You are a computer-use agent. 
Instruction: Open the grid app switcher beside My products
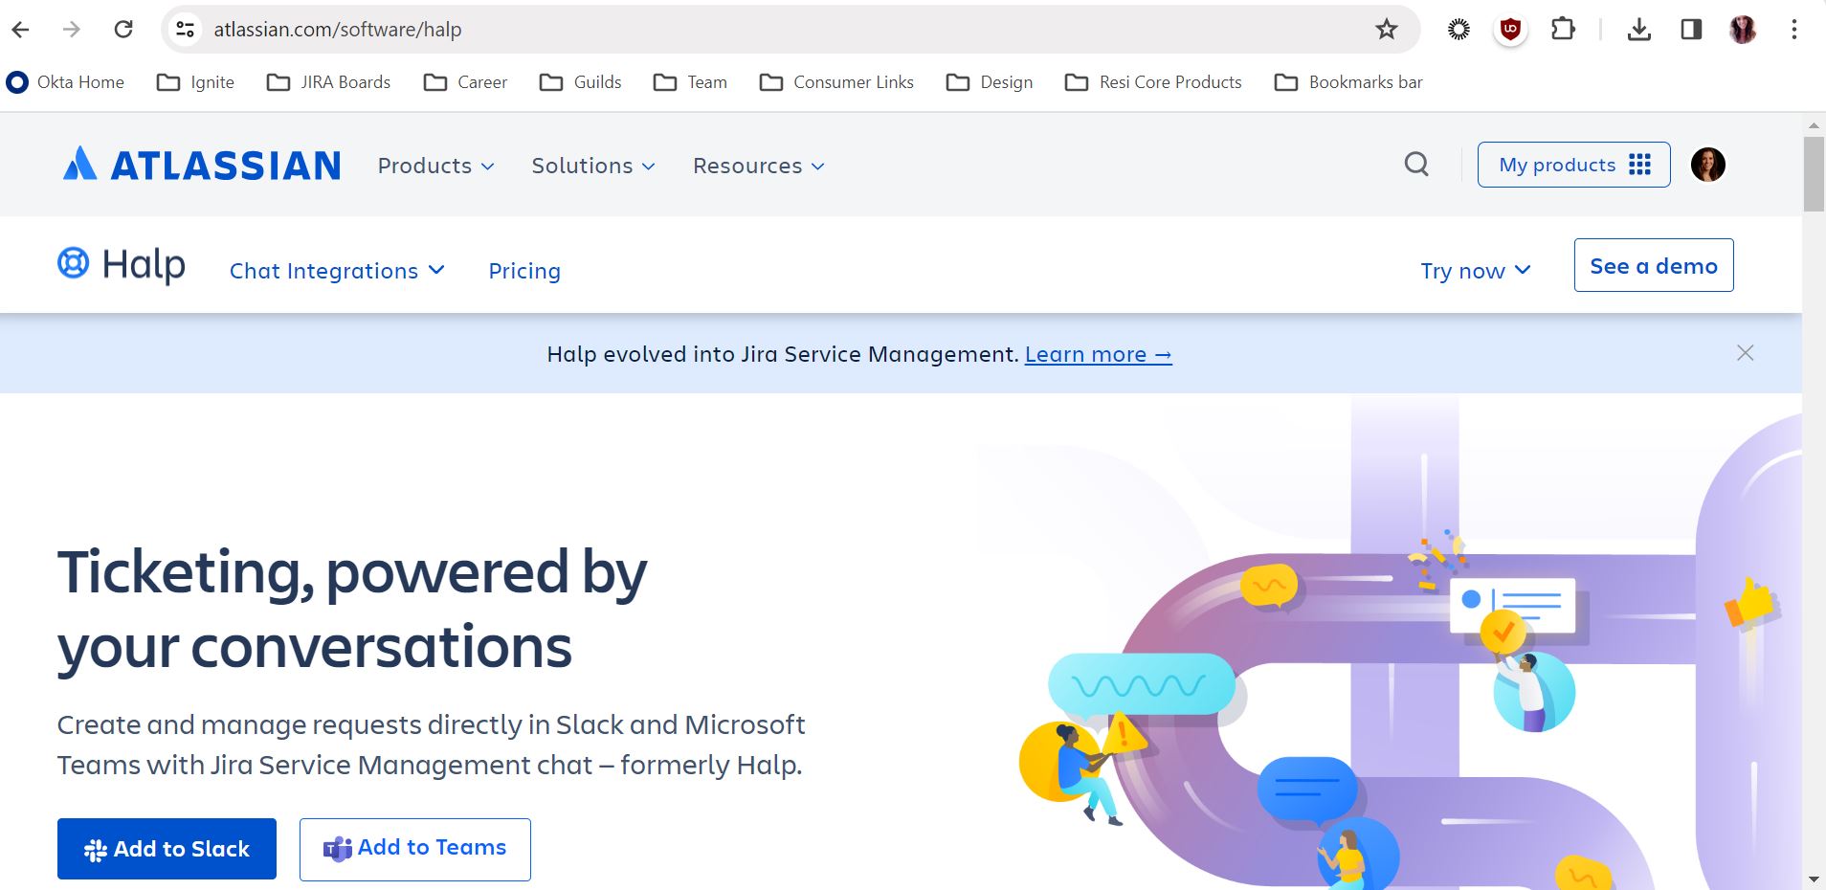click(x=1637, y=165)
